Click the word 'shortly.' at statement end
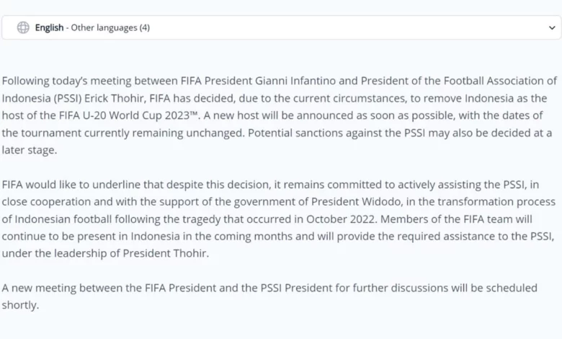 20,305
